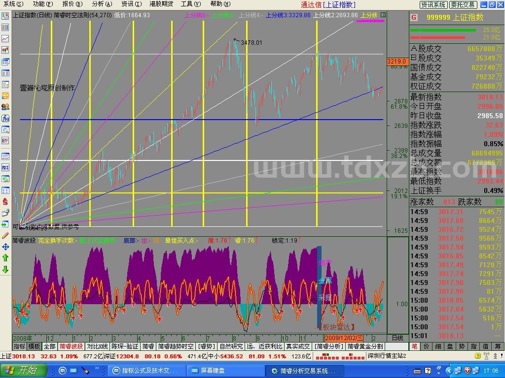Open the formula f(x) tool icon
The image size is (505, 378).
5,118
